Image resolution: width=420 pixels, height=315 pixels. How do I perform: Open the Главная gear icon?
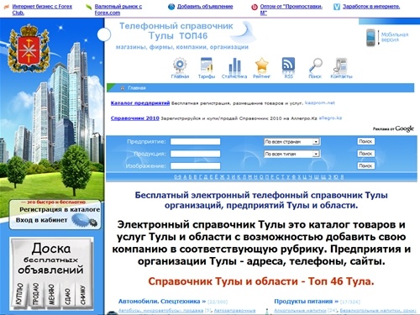click(x=180, y=65)
